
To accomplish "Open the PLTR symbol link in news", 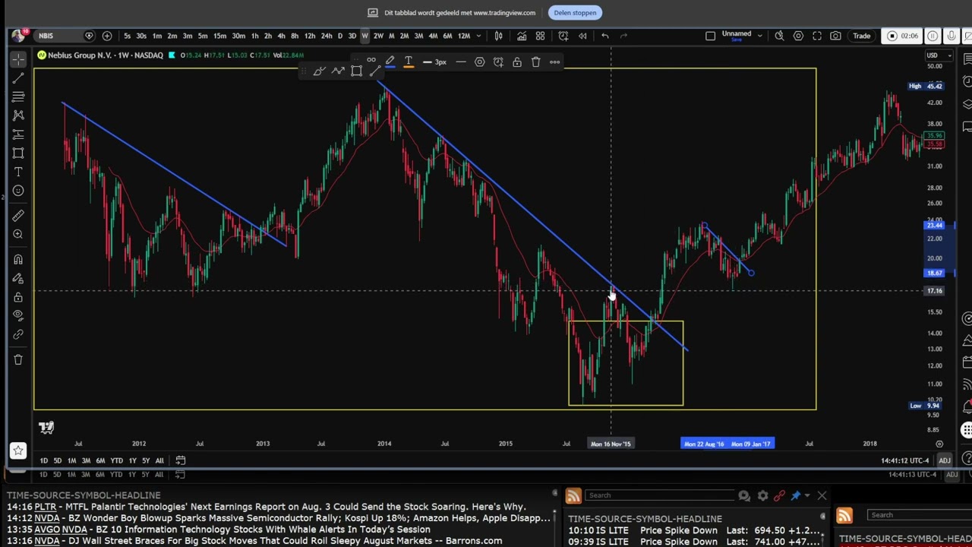I will [x=45, y=507].
